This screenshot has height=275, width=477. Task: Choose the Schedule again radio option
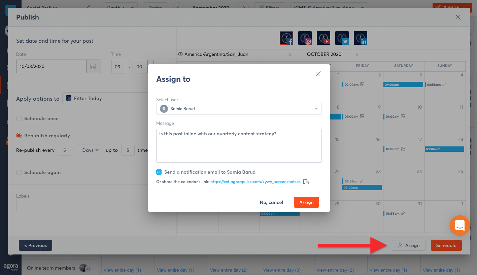coord(19,172)
